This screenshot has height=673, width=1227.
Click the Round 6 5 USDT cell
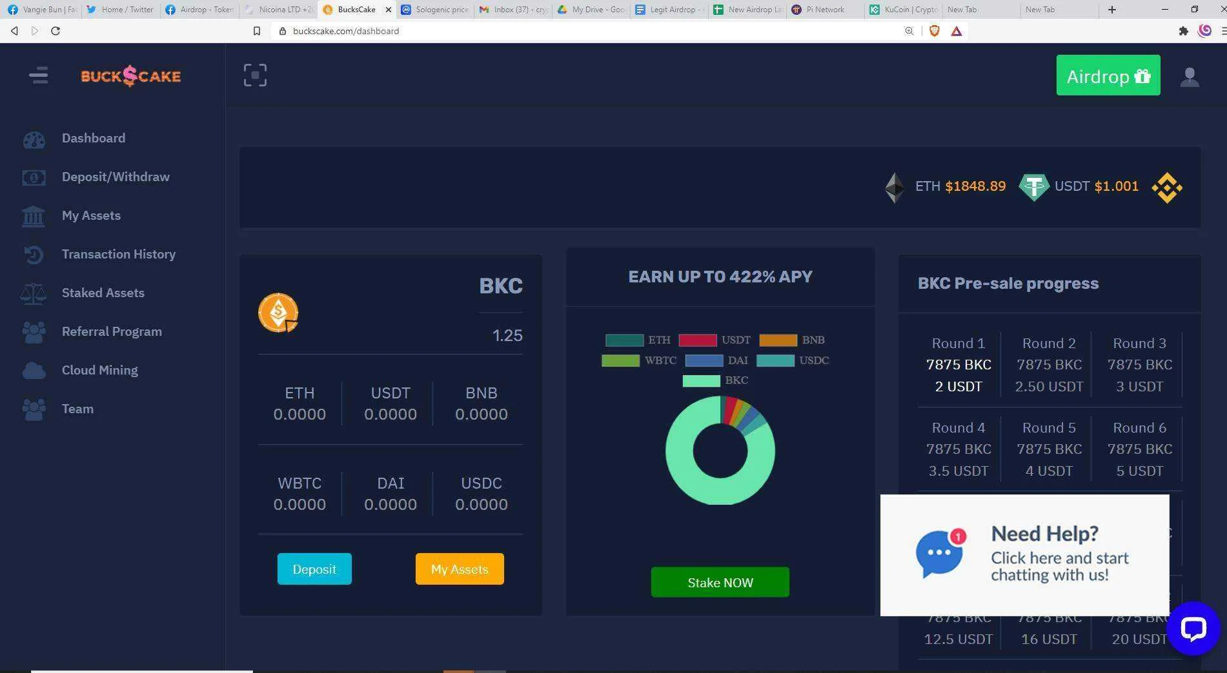point(1139,449)
